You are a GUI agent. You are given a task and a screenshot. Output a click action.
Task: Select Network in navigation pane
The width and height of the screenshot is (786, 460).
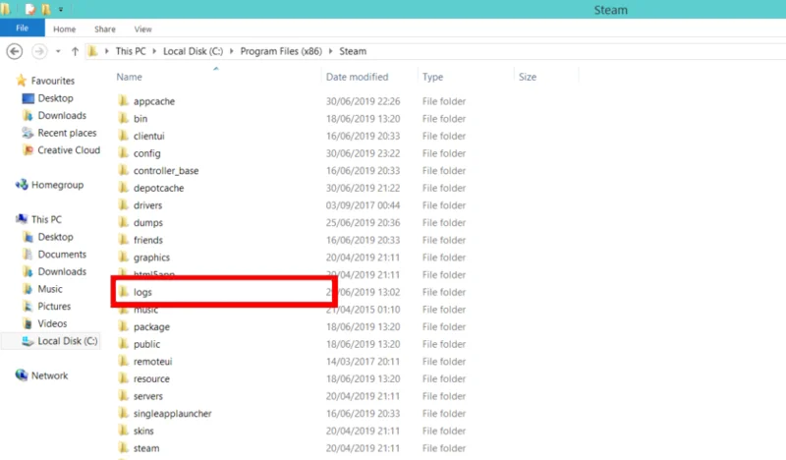tap(49, 375)
